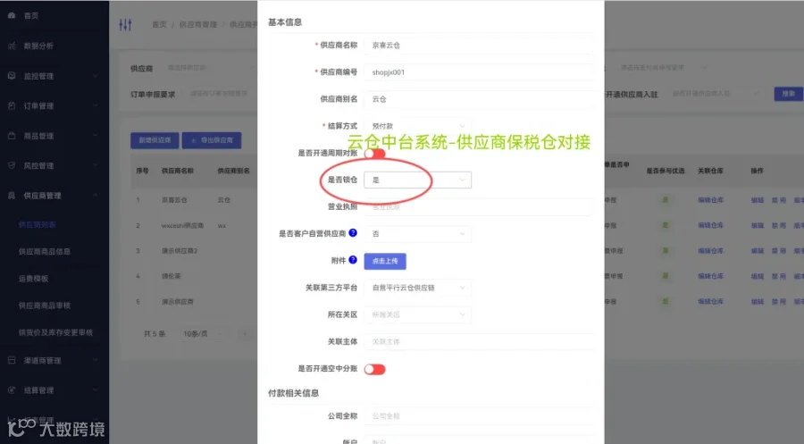
Task: Click 供应商名称 input field
Action: 479,46
